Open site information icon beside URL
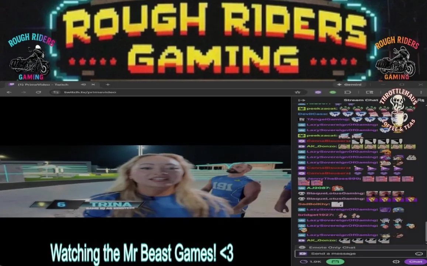 56,92
